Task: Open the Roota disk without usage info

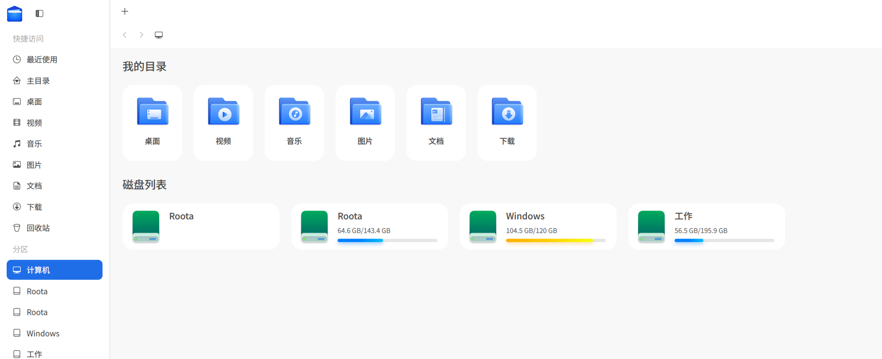Action: click(x=201, y=226)
